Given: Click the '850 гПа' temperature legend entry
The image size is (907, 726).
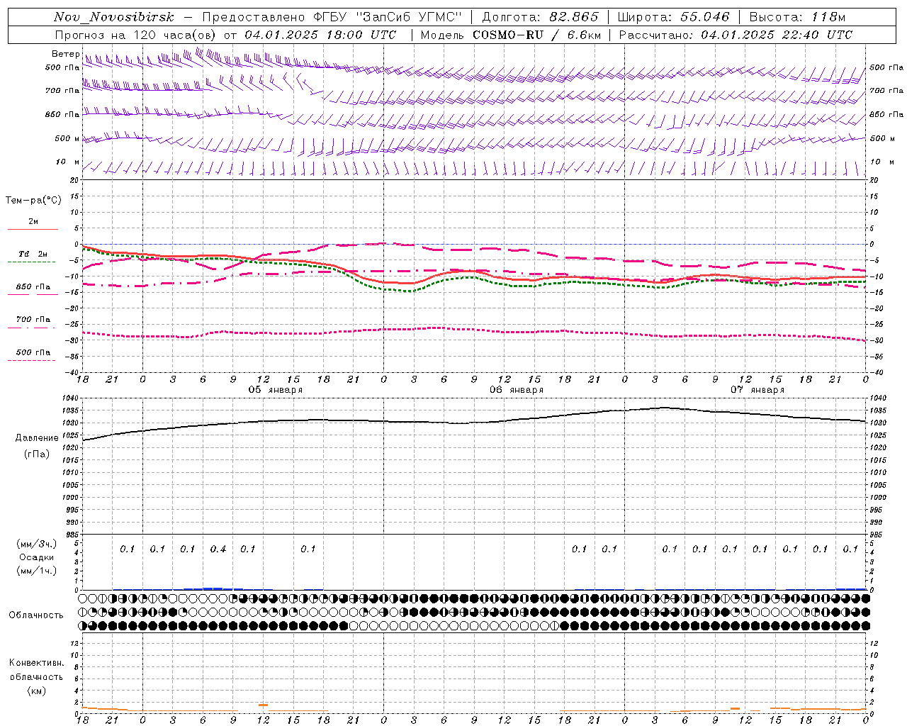Looking at the screenshot, I should coord(33,287).
